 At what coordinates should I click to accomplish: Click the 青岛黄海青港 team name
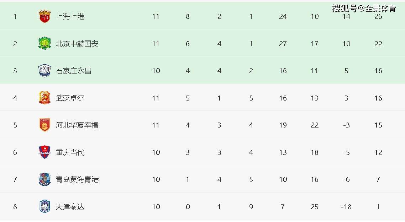point(77,179)
